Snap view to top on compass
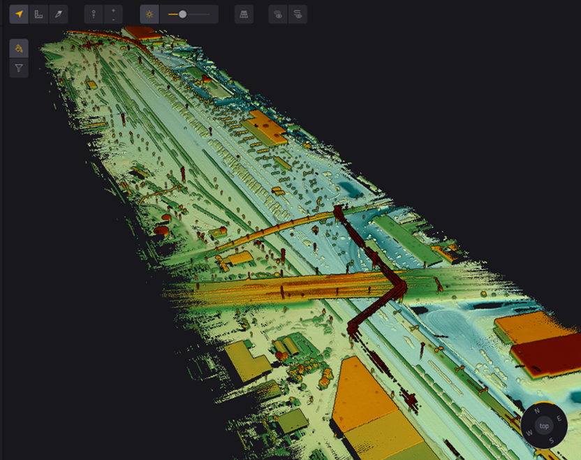Image resolution: width=581 pixels, height=460 pixels. coord(544,426)
